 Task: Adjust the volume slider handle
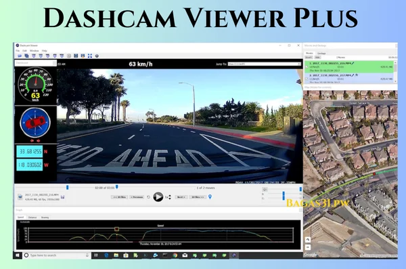pos(300,189)
